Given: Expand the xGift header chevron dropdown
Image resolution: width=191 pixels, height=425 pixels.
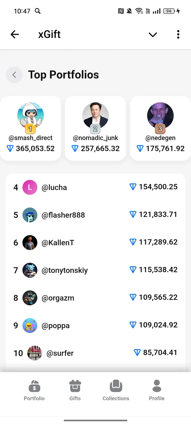Looking at the screenshot, I should coord(153,35).
